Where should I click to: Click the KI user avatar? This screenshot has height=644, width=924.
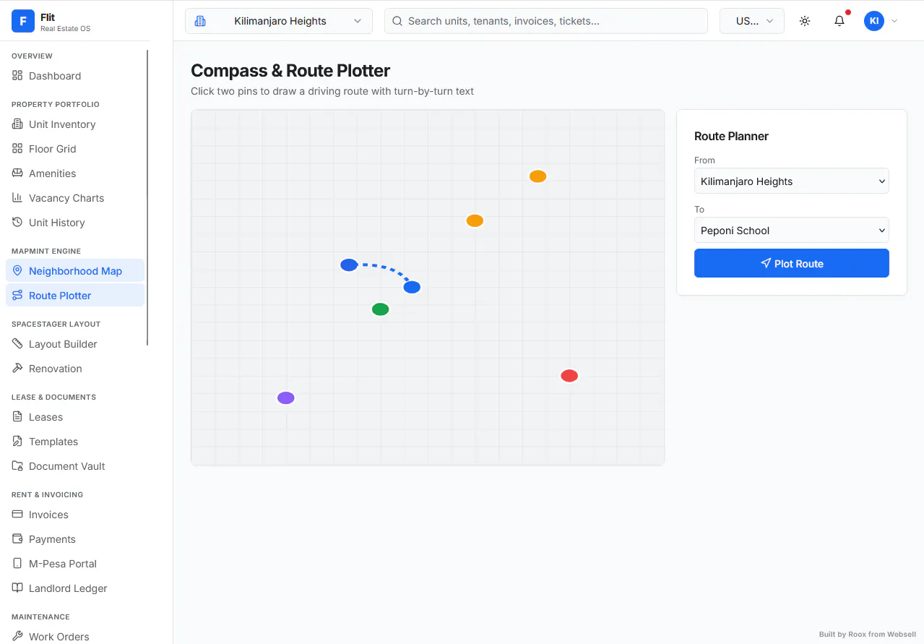click(x=874, y=21)
